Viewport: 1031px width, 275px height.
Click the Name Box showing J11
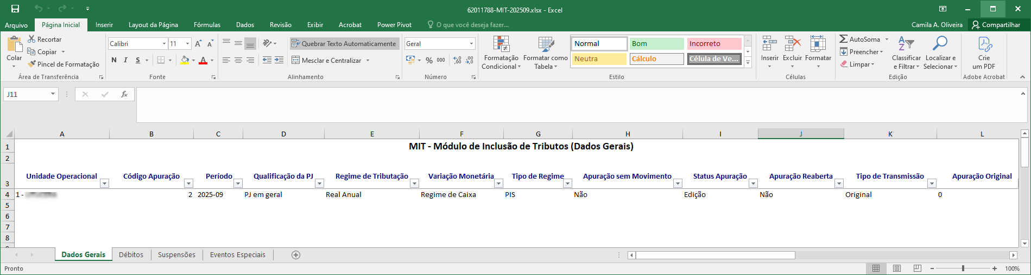point(26,94)
